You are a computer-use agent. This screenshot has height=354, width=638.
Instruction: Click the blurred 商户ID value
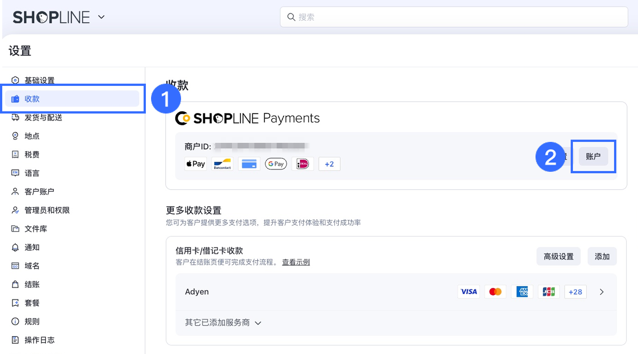[262, 146]
